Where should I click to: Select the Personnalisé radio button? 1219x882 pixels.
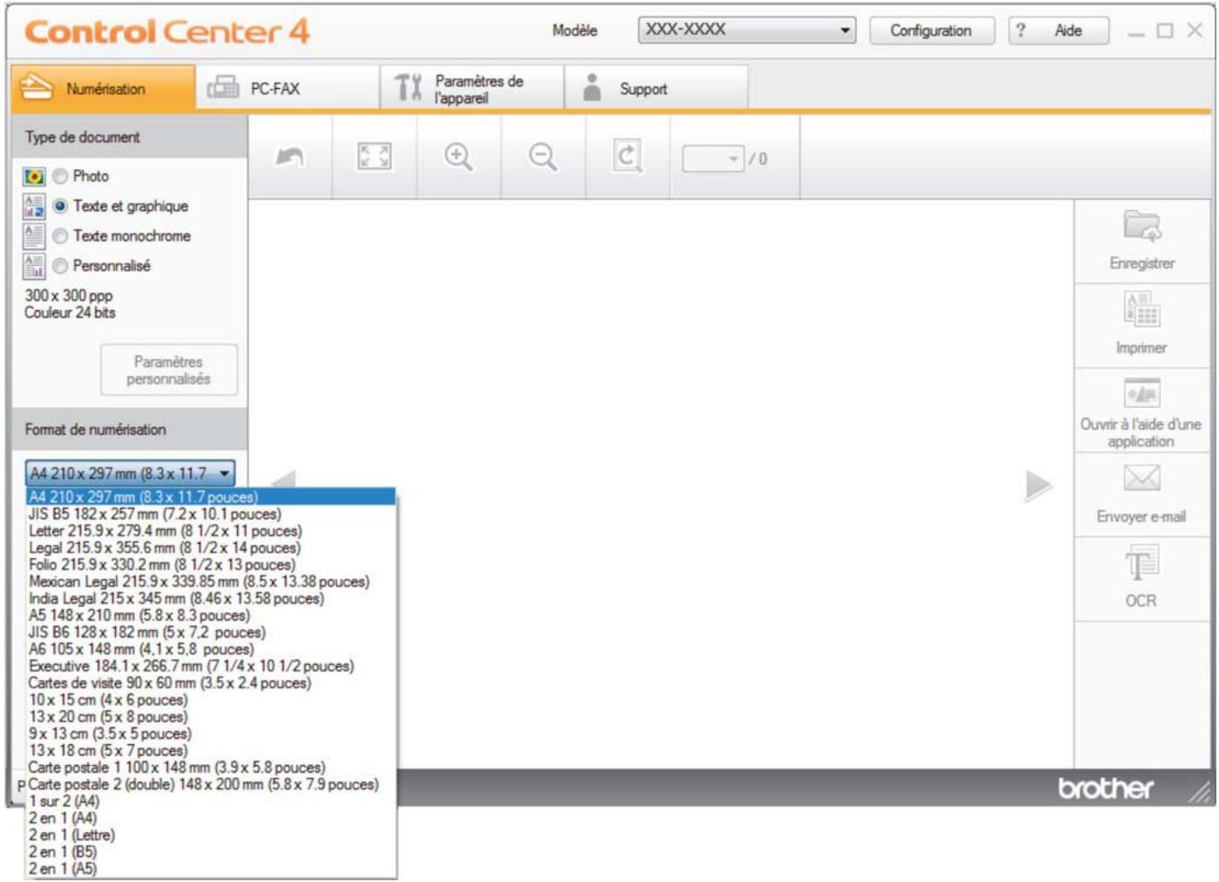click(60, 265)
